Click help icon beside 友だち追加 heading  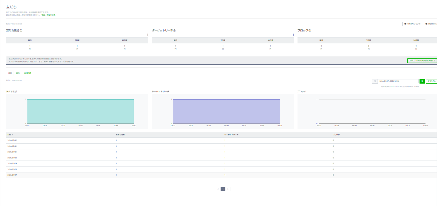pyautogui.click(x=21, y=31)
